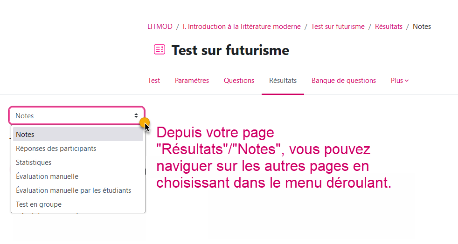This screenshot has width=458, height=244.
Task: Click the Résultats tab
Action: [x=283, y=81]
